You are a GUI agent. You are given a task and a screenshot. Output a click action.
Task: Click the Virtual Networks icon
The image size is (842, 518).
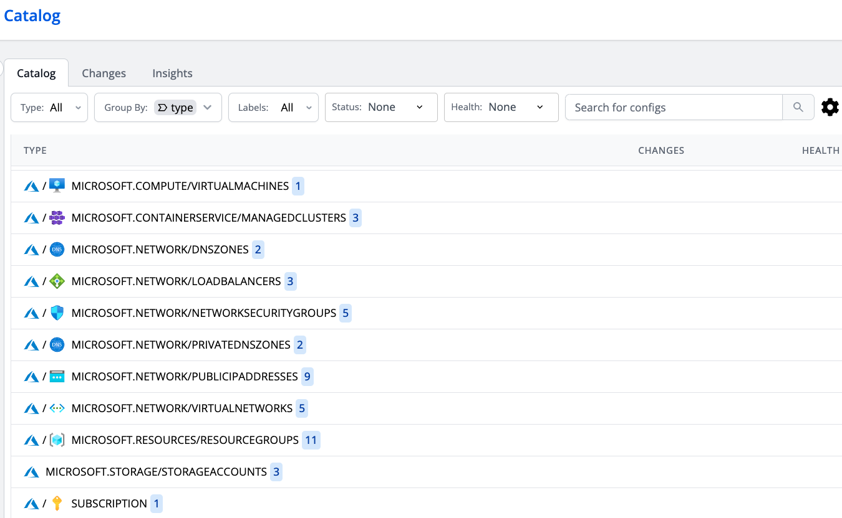tap(57, 408)
